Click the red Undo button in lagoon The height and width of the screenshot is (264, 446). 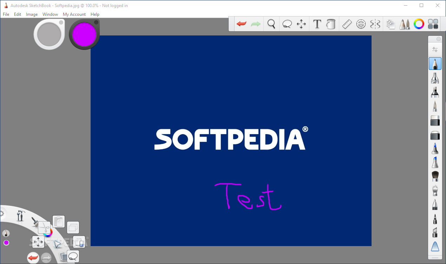[x=33, y=258]
